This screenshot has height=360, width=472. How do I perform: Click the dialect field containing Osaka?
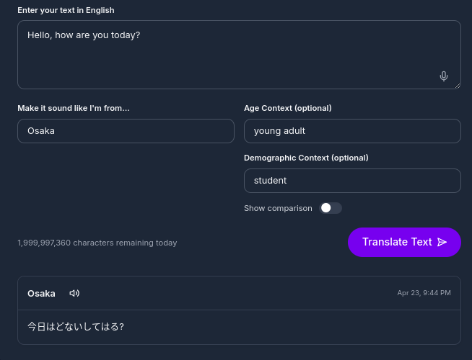(126, 131)
